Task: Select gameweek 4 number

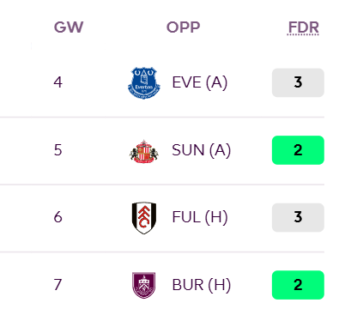Action: (58, 82)
